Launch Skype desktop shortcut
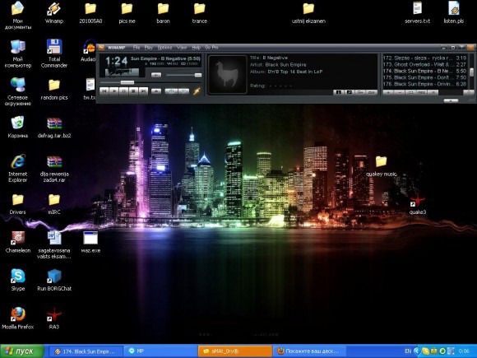Screen dimensions: 477x358 click(x=17, y=280)
